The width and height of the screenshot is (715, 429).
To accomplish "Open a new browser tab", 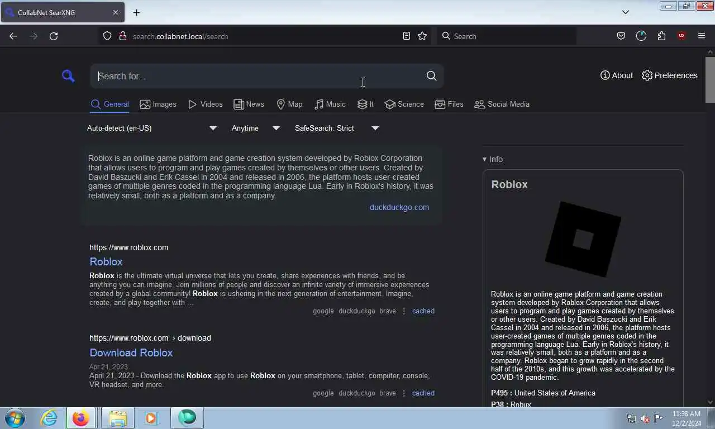I will coord(136,12).
